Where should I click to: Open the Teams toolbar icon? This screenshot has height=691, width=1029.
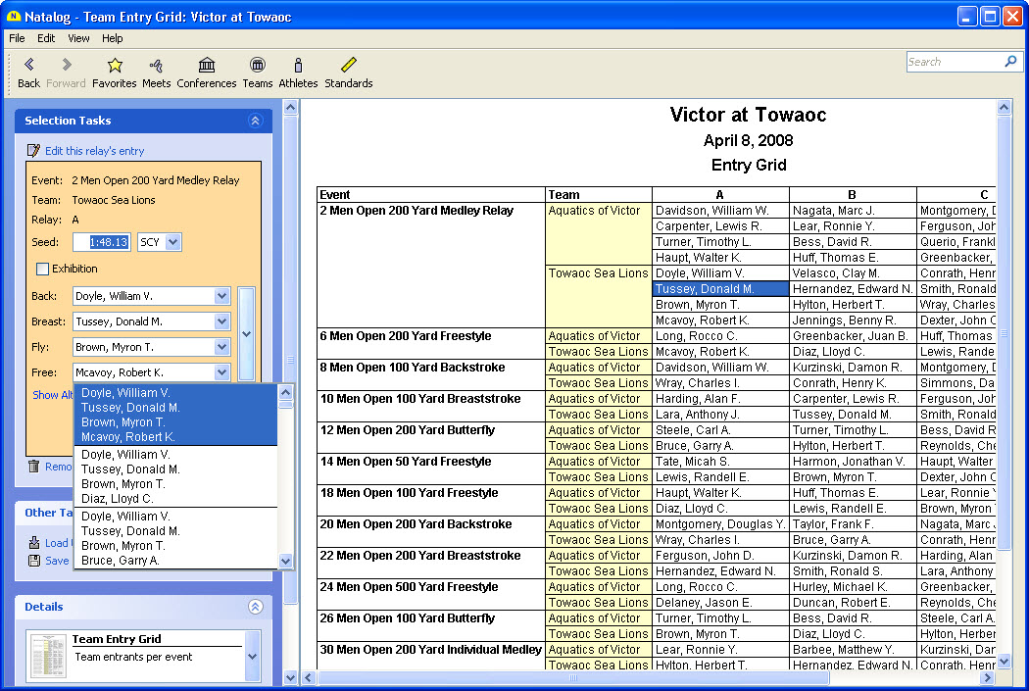pos(257,66)
